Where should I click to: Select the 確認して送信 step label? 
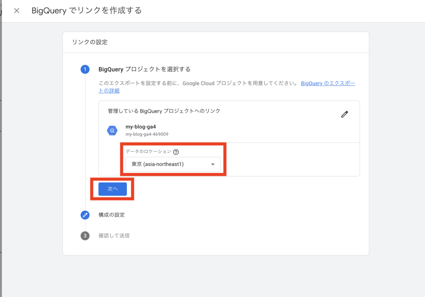114,236
